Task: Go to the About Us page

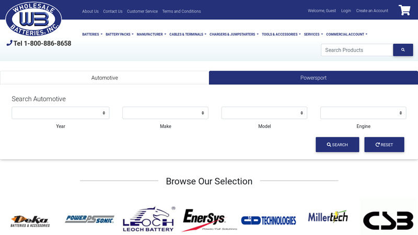Action: 90,11
